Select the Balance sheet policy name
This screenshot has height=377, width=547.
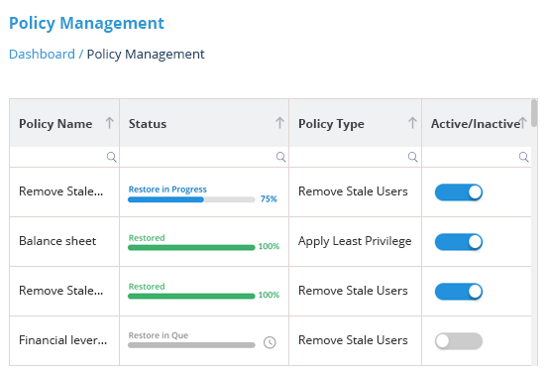pyautogui.click(x=57, y=241)
